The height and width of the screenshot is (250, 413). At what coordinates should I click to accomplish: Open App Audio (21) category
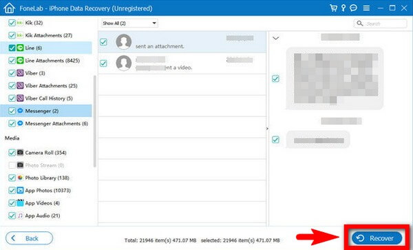tap(43, 216)
